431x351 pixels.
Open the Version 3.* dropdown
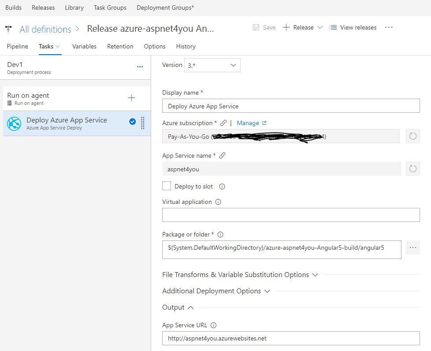coord(212,65)
